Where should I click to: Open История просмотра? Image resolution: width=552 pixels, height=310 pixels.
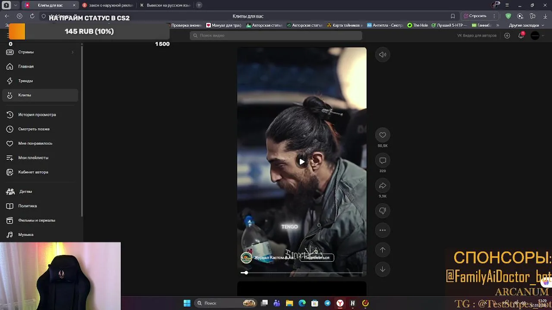(x=40, y=115)
